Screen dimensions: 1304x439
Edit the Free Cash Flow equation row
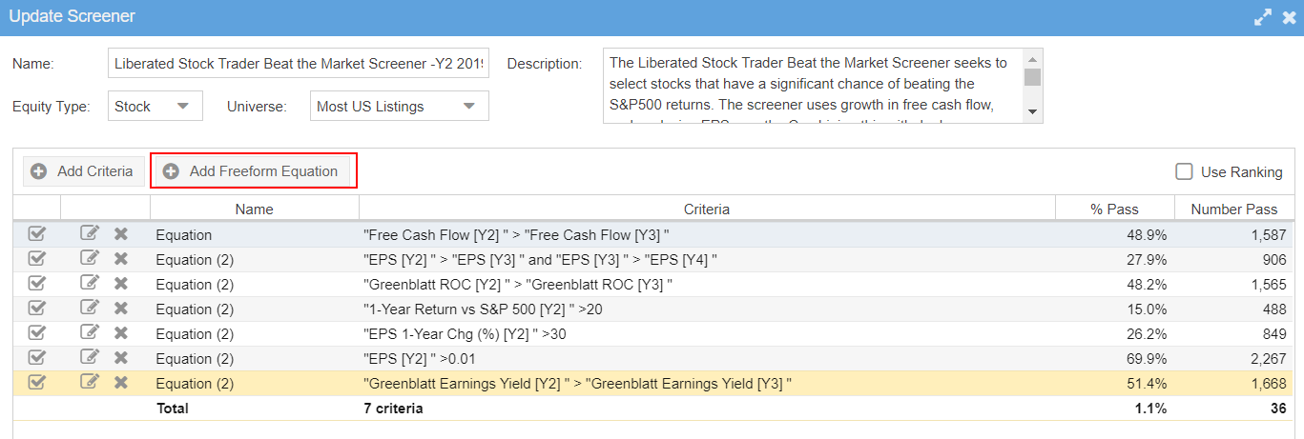pyautogui.click(x=90, y=233)
